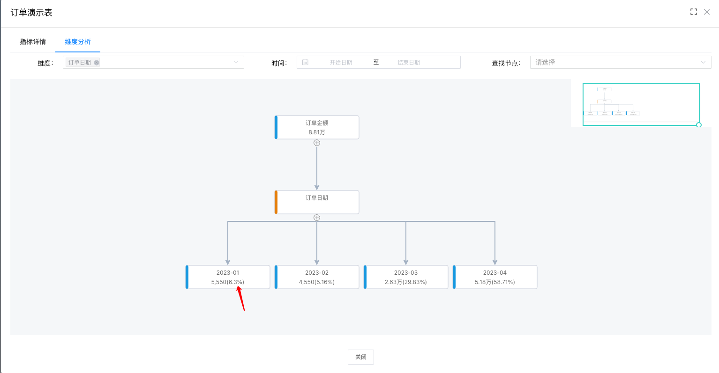
Task: Click the 2023-03 node card
Action: click(x=406, y=277)
